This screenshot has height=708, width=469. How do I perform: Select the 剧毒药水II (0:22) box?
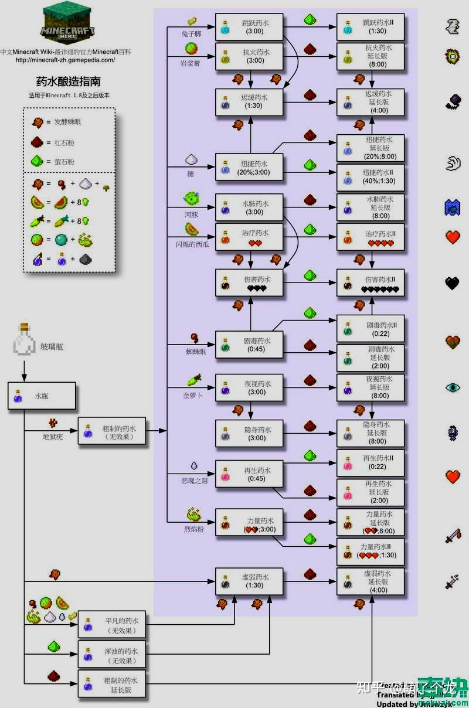click(371, 329)
